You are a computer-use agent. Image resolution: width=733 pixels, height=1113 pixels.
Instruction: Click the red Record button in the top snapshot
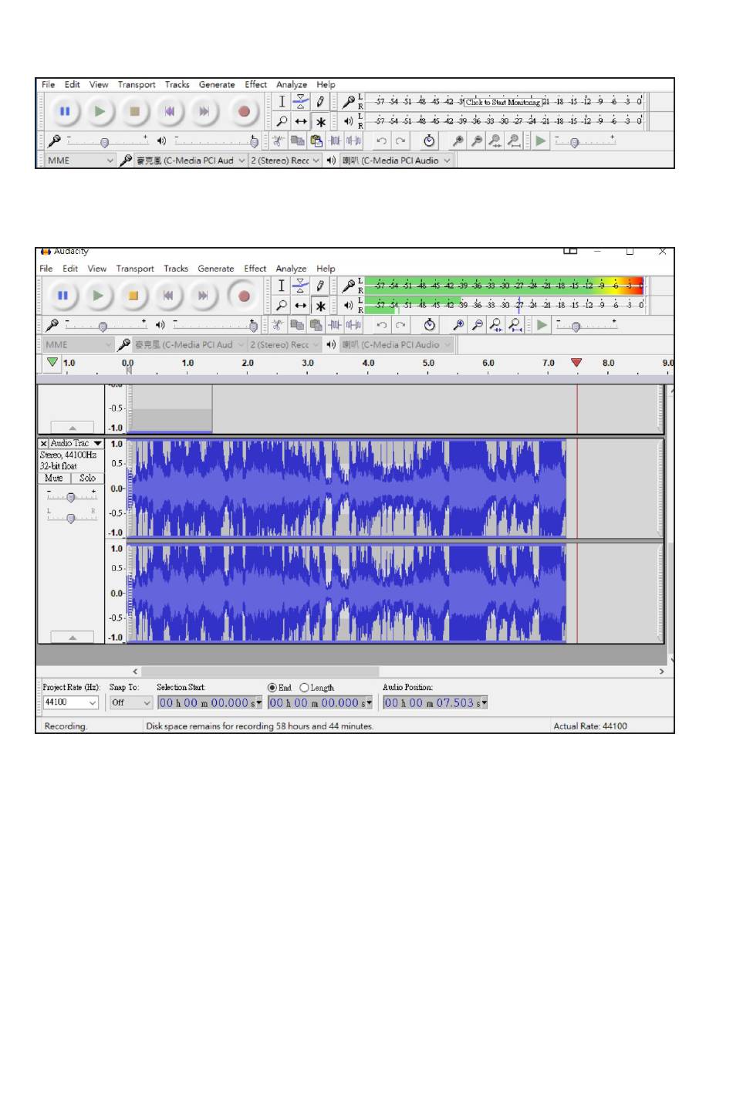[x=244, y=112]
